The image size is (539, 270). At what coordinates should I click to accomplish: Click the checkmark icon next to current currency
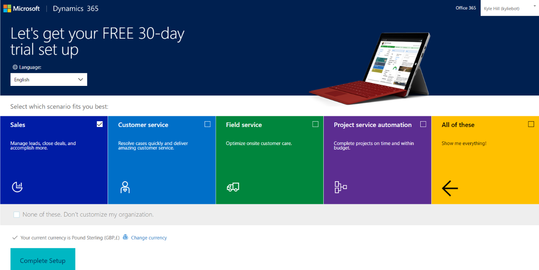[15, 238]
